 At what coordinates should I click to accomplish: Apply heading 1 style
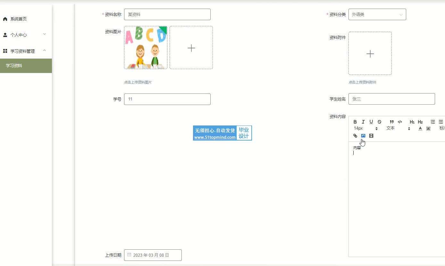(x=412, y=122)
